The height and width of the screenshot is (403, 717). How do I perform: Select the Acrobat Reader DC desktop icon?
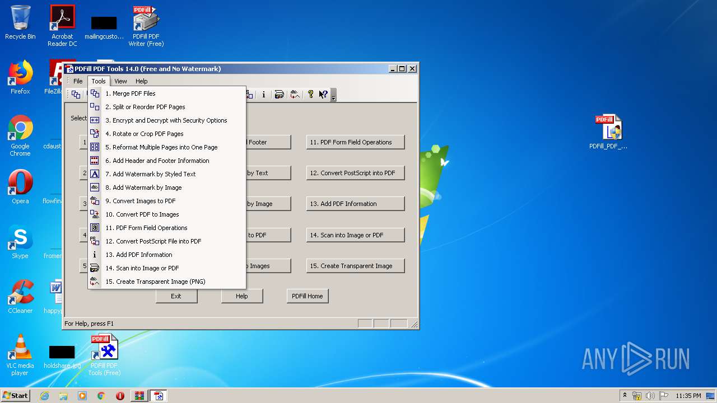pyautogui.click(x=62, y=26)
